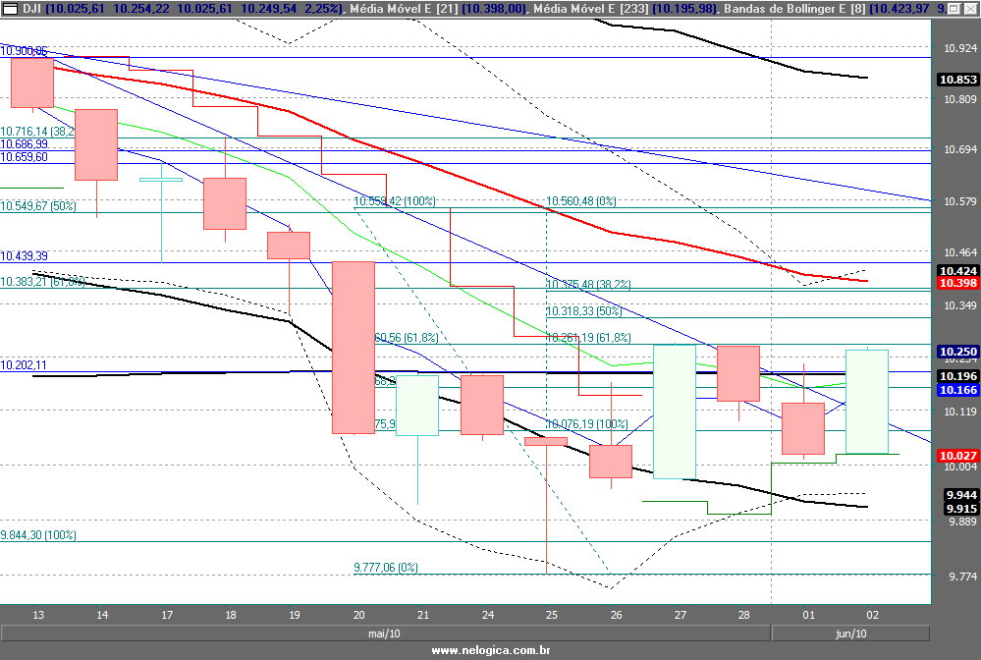
Task: Click the 9.944 price tag
Action: click(961, 495)
